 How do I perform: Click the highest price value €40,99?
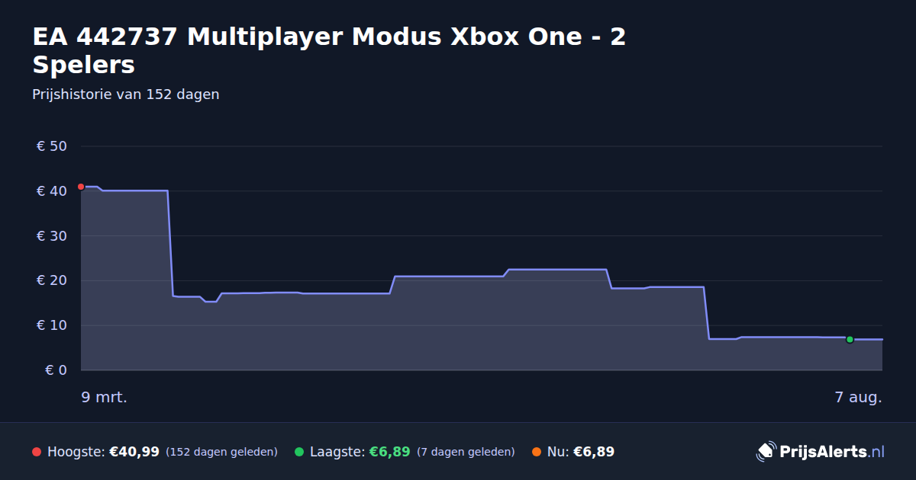[134, 452]
